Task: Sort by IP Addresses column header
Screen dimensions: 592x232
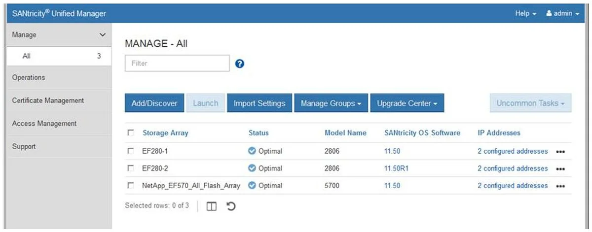Action: [499, 133]
